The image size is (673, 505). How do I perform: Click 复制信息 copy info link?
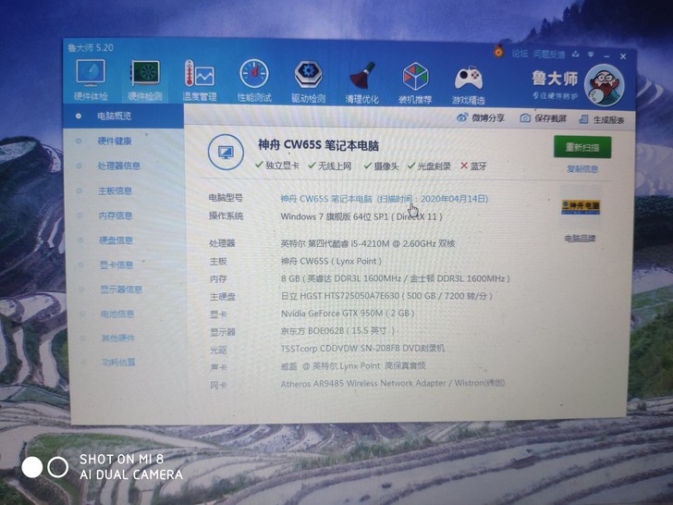pyautogui.click(x=582, y=169)
